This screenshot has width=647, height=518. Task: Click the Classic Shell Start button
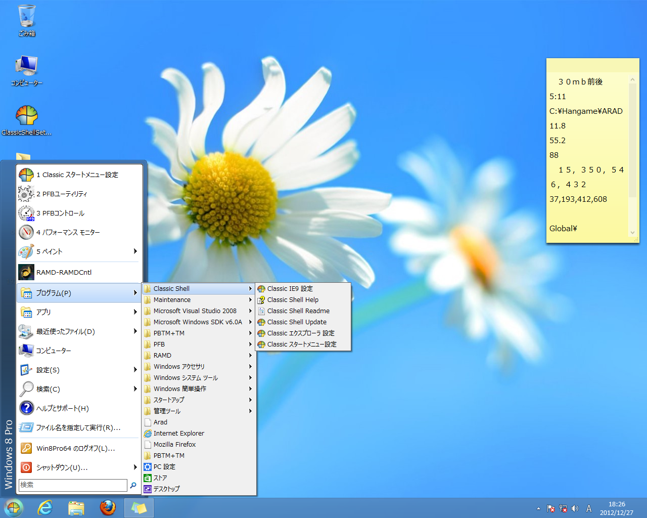pyautogui.click(x=14, y=507)
